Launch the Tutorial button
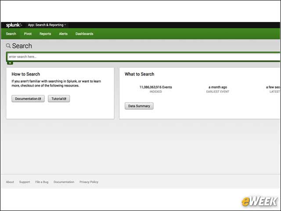The image size is (281, 211). click(x=59, y=98)
